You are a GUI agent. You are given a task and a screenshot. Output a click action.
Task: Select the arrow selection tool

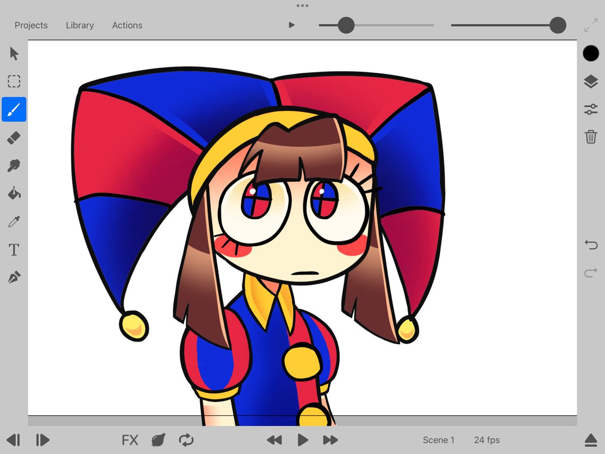click(x=14, y=53)
